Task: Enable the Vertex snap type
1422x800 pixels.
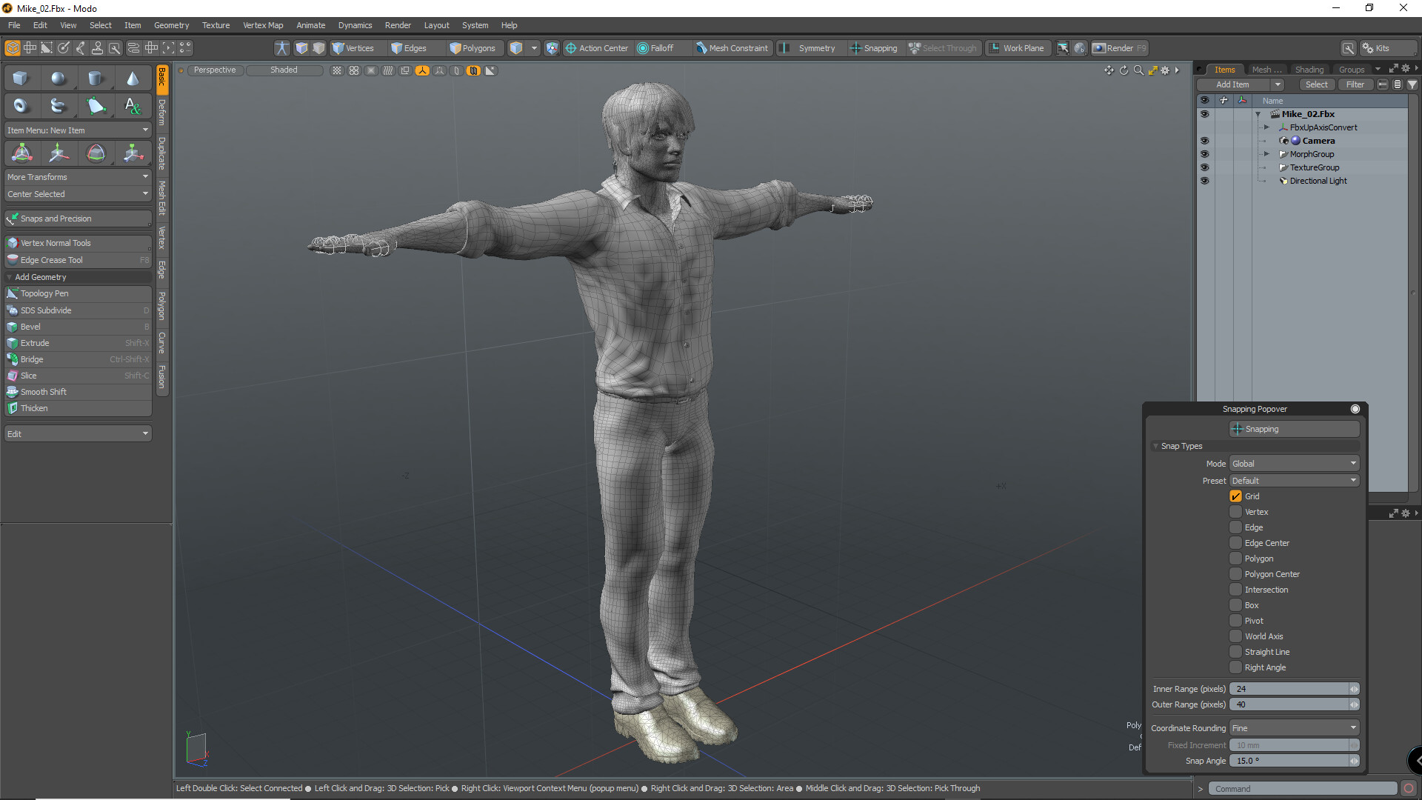Action: click(1235, 511)
